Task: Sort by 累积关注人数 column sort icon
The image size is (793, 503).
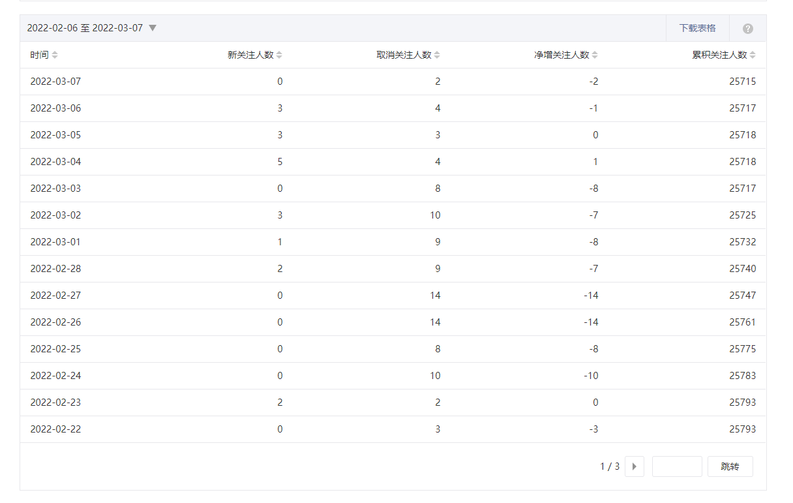Action: point(753,55)
